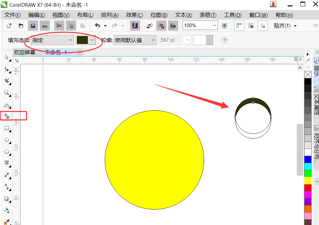This screenshot has height=225, width=319.
Task: Choose the Zoom tool in toolbox
Action: 7,93
